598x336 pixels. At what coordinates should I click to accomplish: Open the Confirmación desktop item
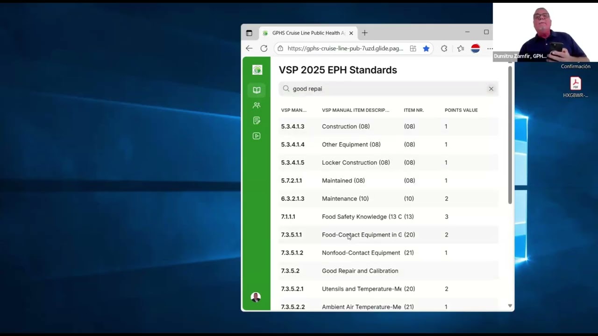pyautogui.click(x=576, y=66)
